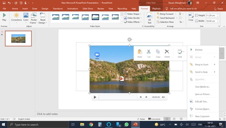
Task: Choose Save Media as from context menu
Action: tap(203, 87)
